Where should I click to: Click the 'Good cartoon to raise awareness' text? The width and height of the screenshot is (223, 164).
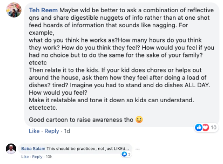pos(81,120)
